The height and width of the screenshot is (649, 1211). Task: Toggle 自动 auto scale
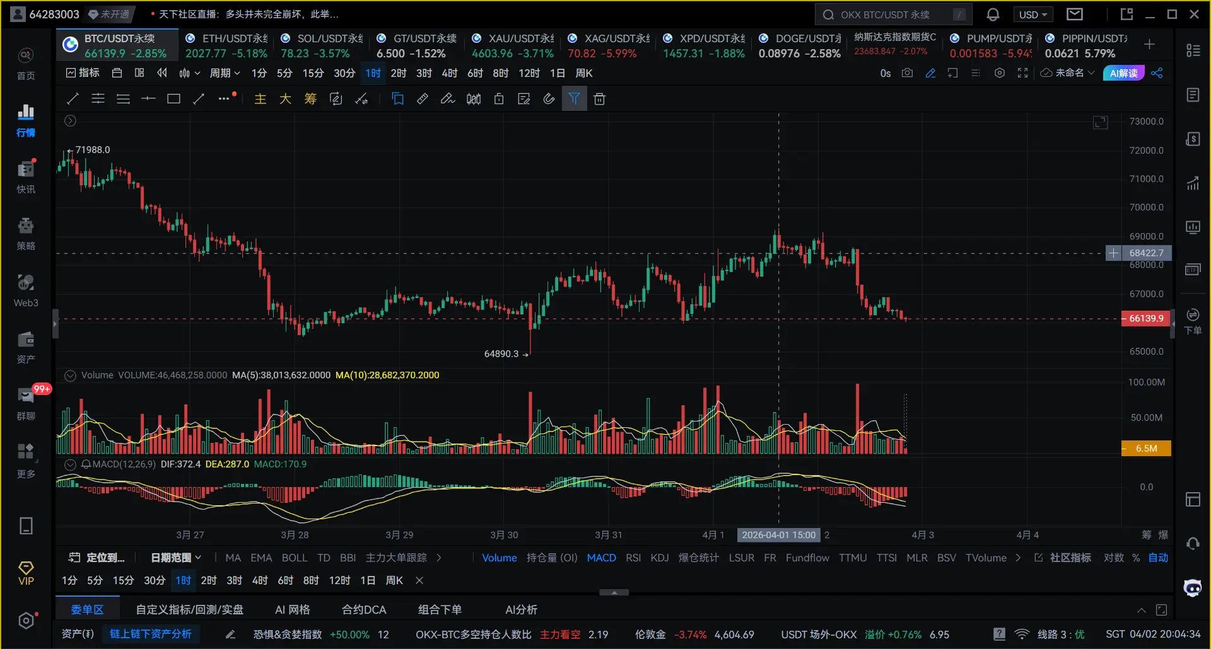1158,558
